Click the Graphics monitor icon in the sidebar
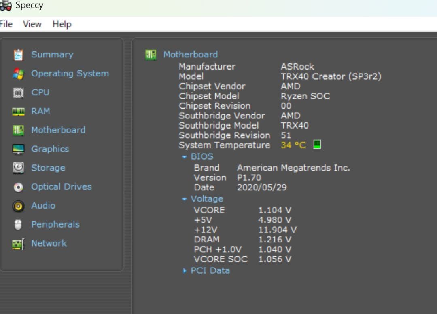 click(18, 149)
